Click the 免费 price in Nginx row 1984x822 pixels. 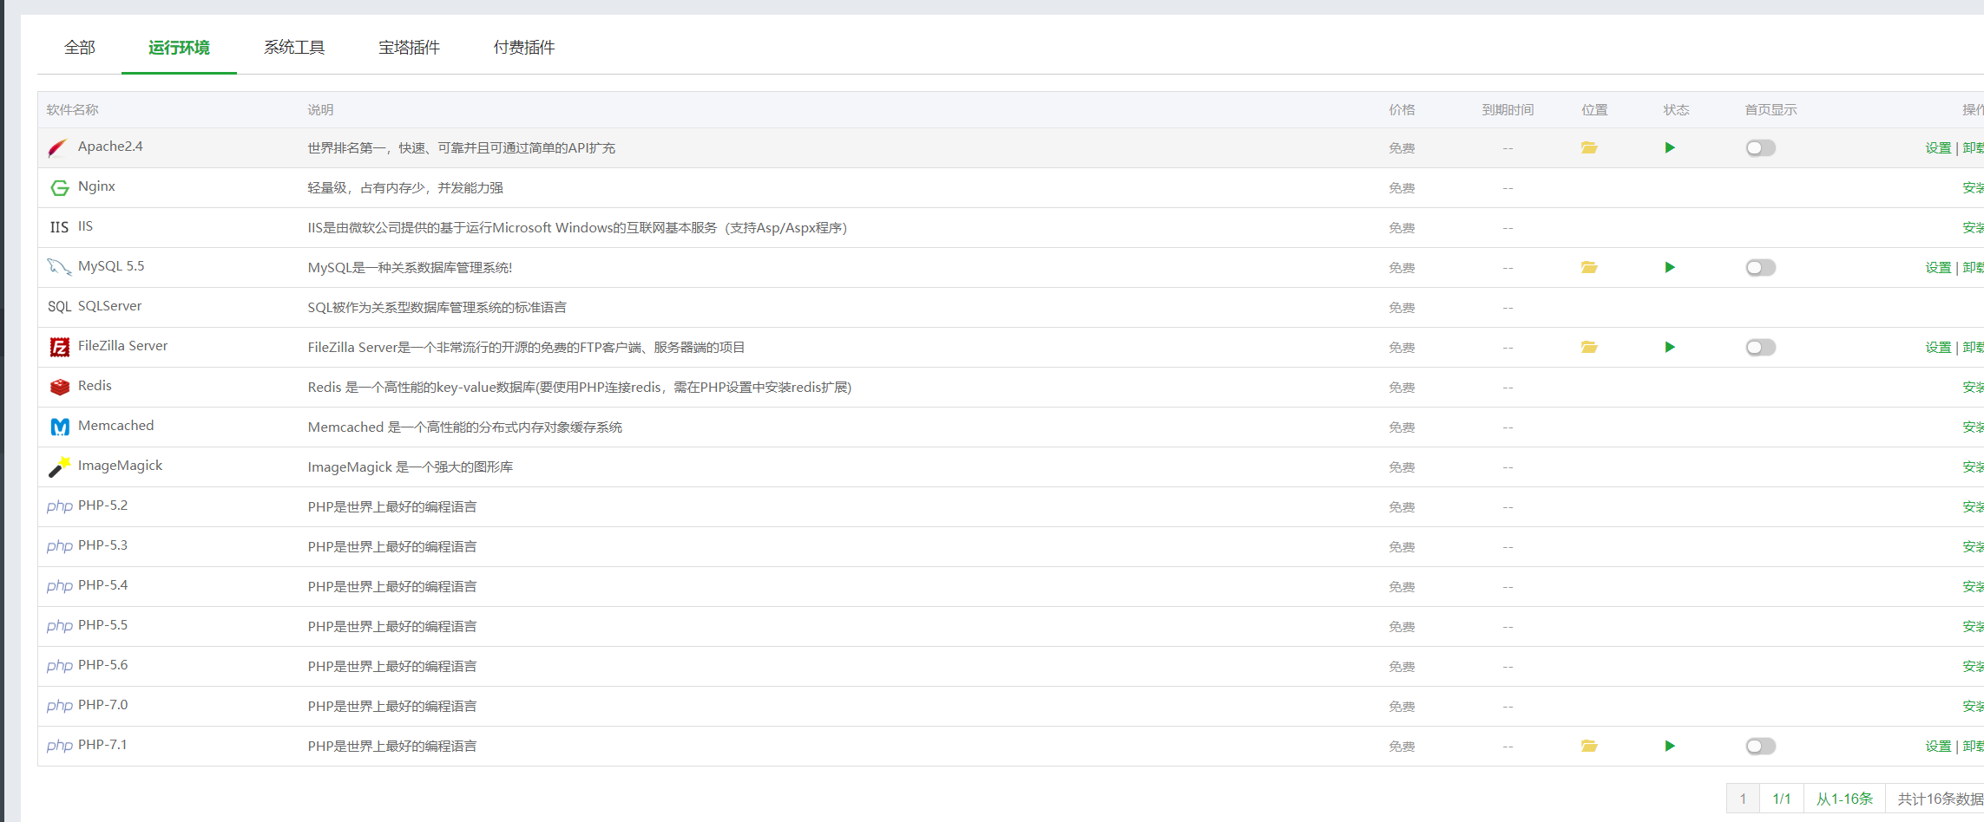1402,188
